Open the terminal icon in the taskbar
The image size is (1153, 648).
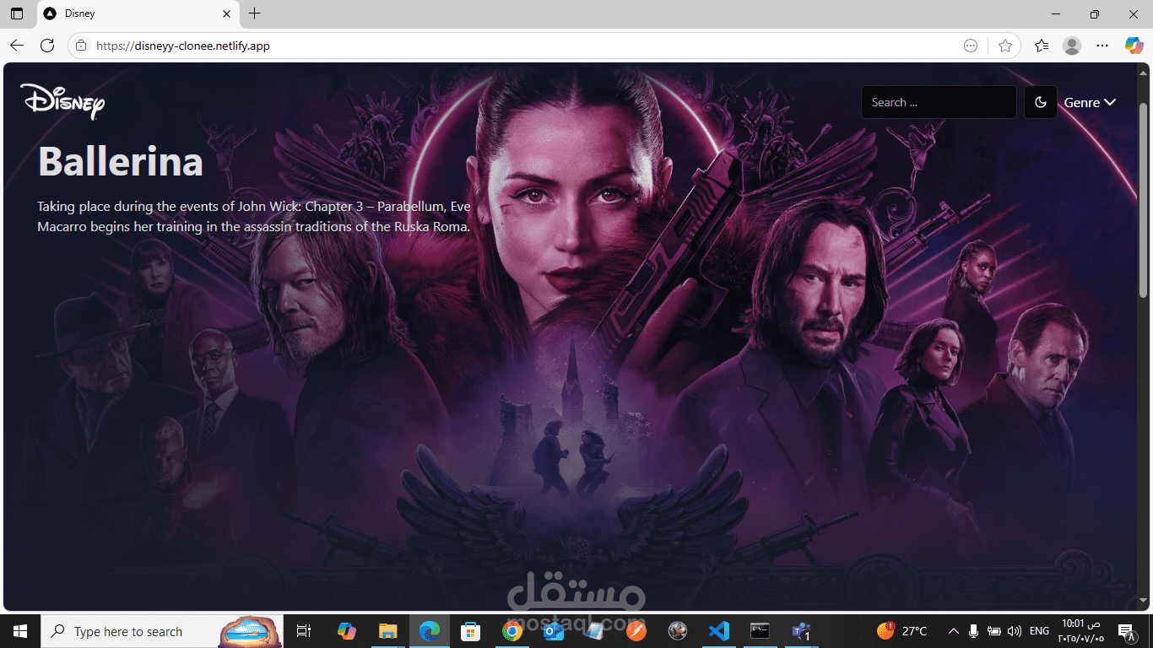(760, 631)
